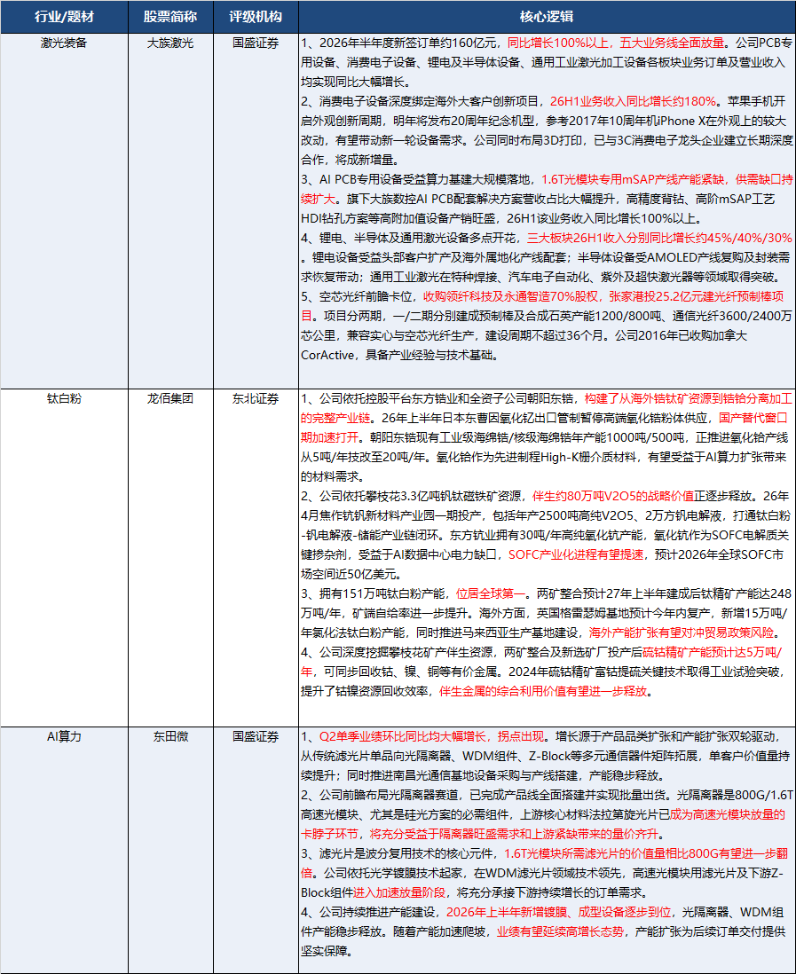Click red text 伴生约80万吨V2O5的战略价值
The width and height of the screenshot is (796, 974).
coord(612,497)
